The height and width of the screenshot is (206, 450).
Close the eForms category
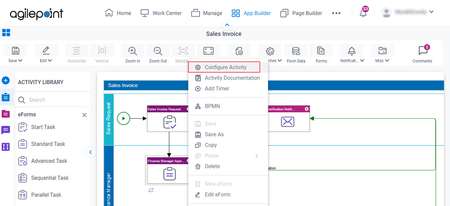pos(84,115)
